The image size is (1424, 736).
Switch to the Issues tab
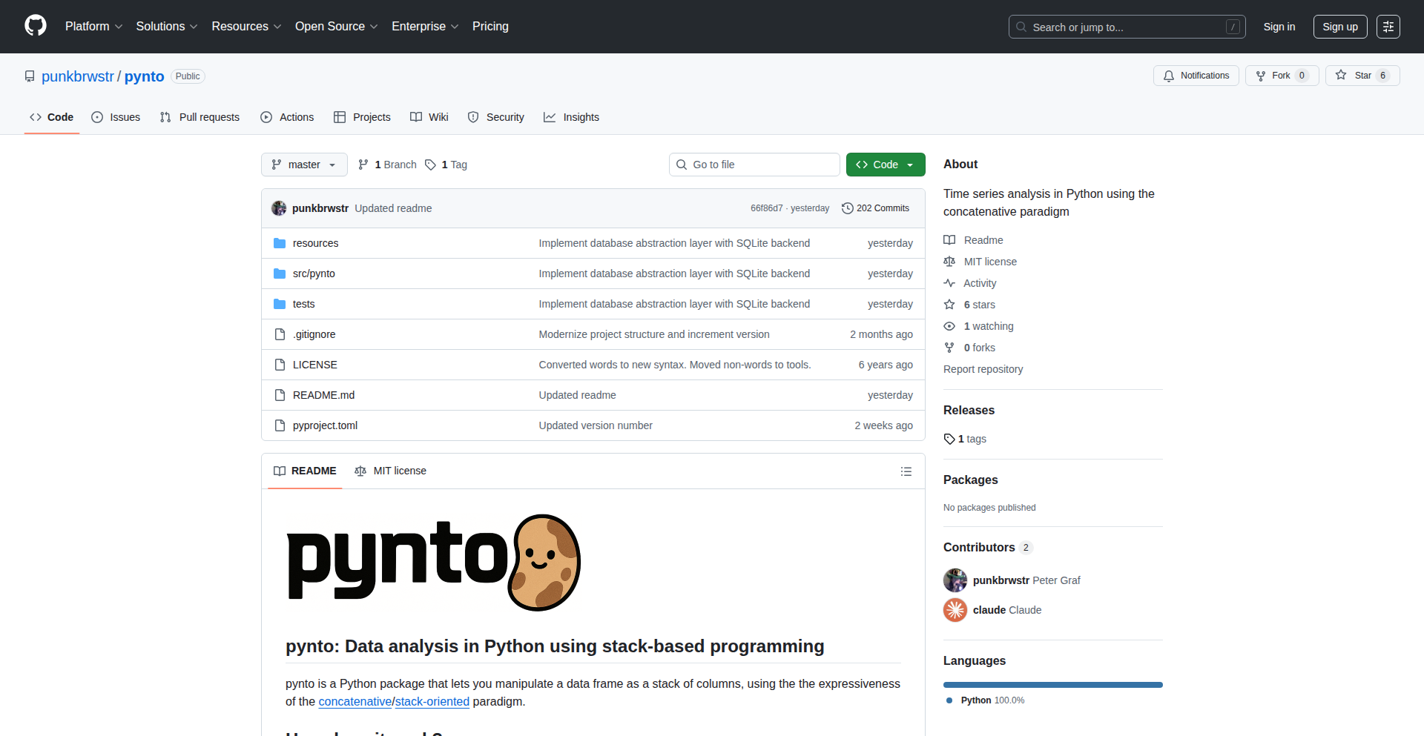tap(116, 117)
